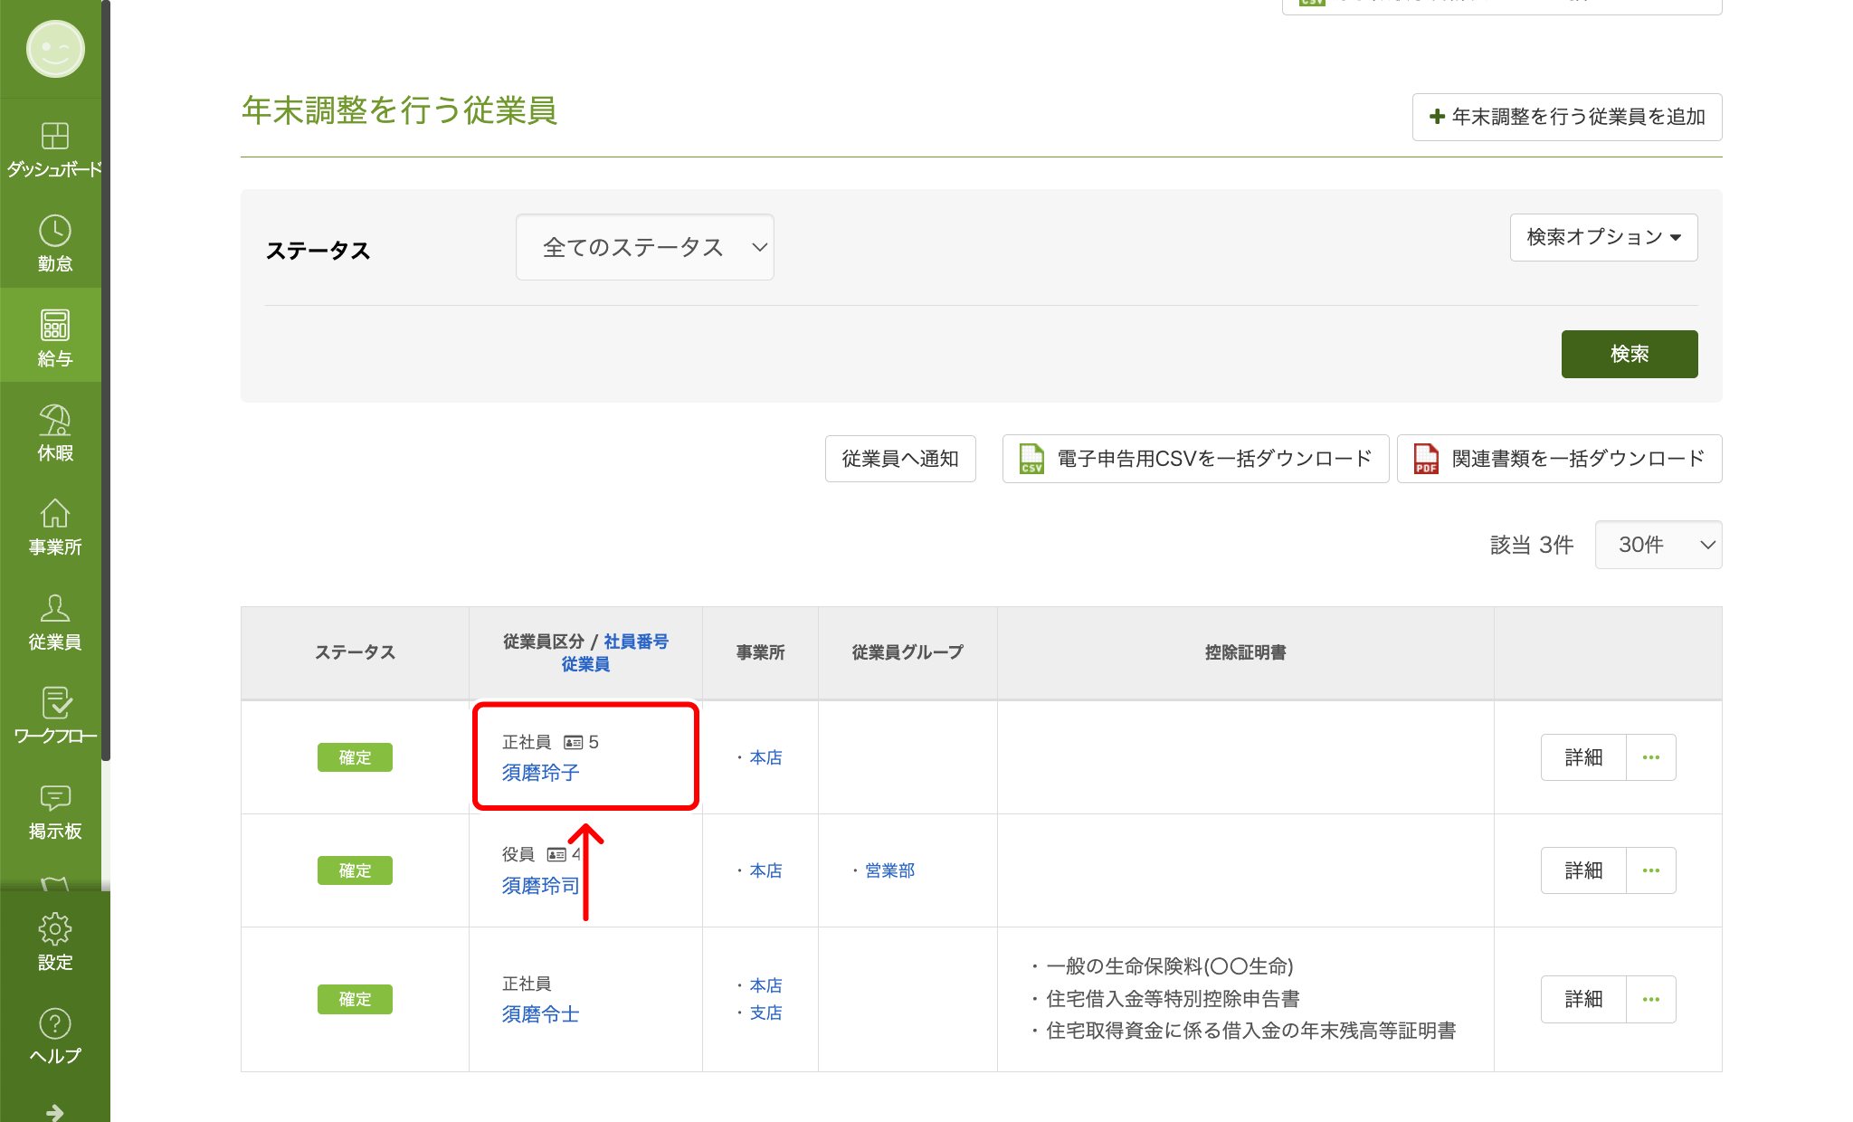Download 電子申告用CSVを一括ダウンロード

point(1195,459)
